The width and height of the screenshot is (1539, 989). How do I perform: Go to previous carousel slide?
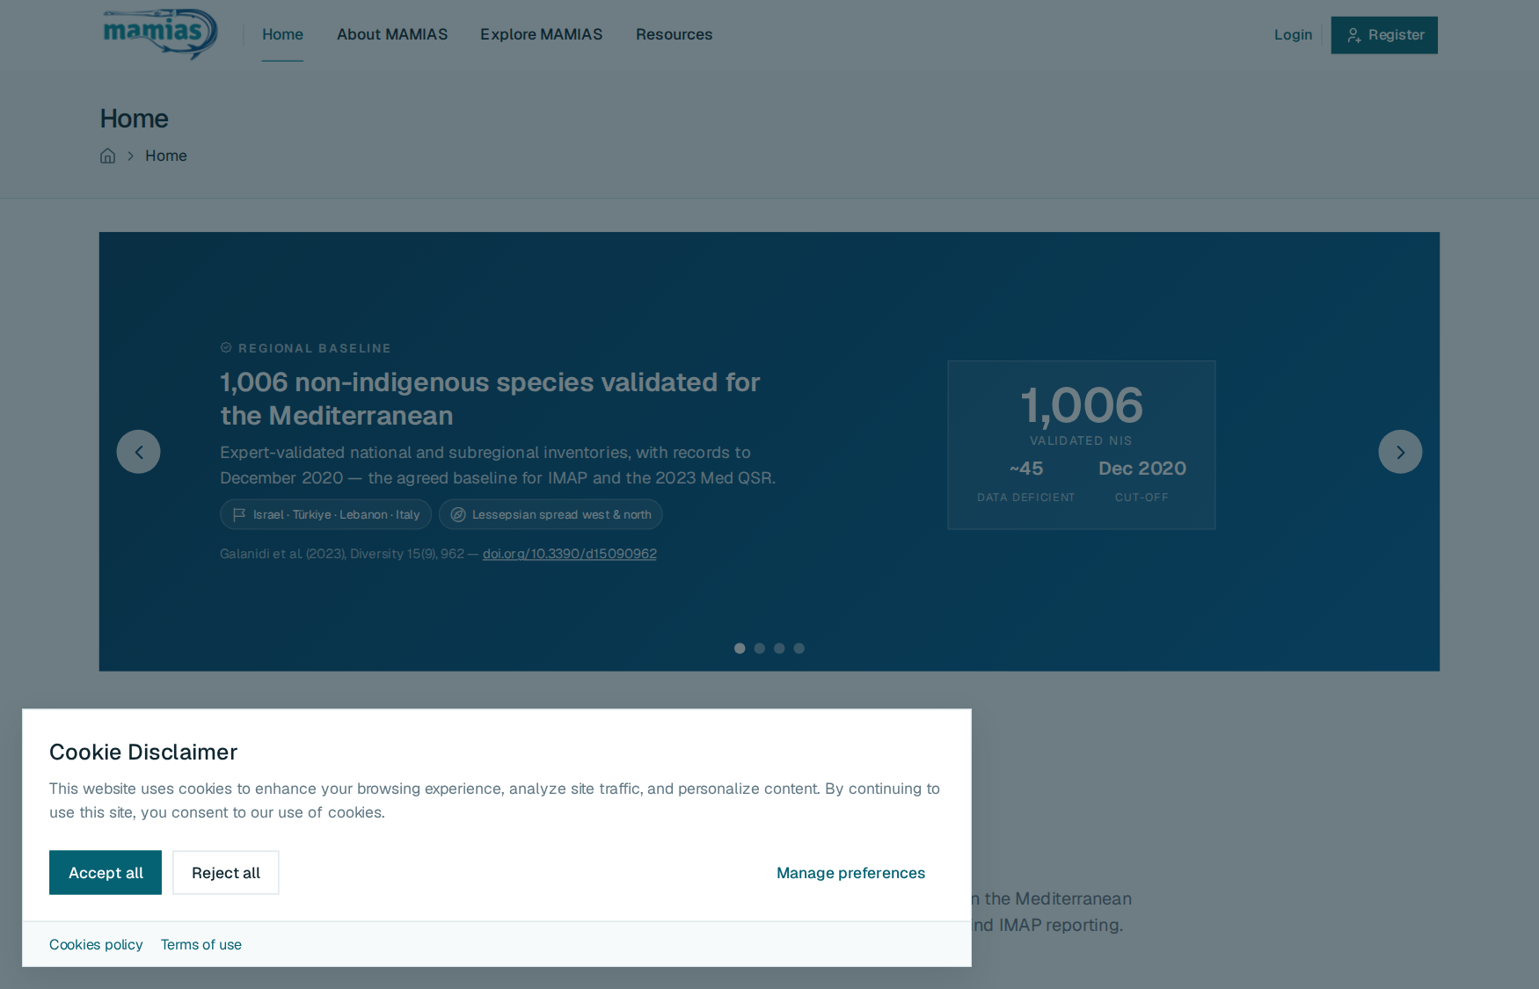click(x=139, y=452)
